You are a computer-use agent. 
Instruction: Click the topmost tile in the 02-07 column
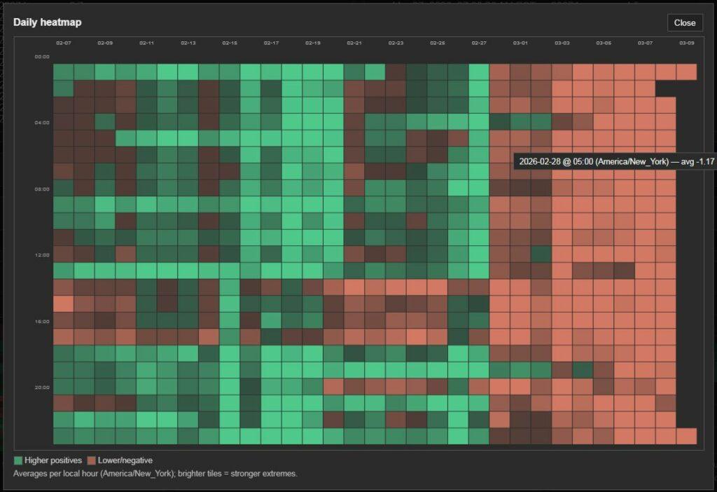coord(64,72)
